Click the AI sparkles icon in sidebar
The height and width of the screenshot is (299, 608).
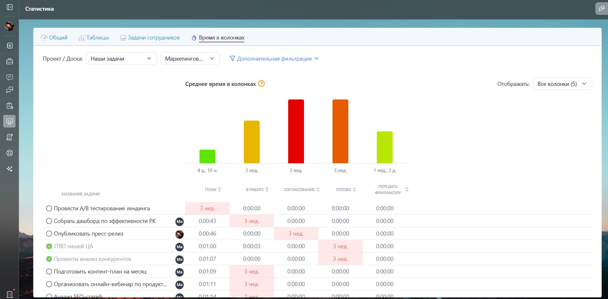[x=9, y=169]
